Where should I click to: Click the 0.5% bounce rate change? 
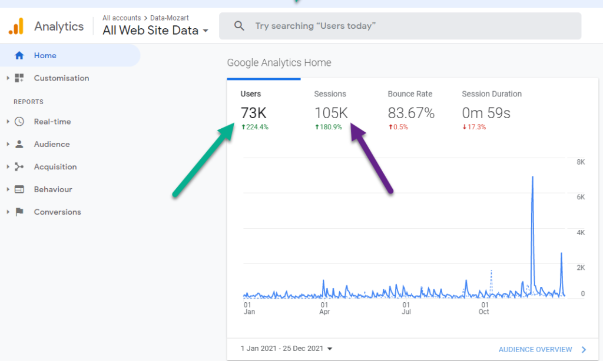(398, 127)
